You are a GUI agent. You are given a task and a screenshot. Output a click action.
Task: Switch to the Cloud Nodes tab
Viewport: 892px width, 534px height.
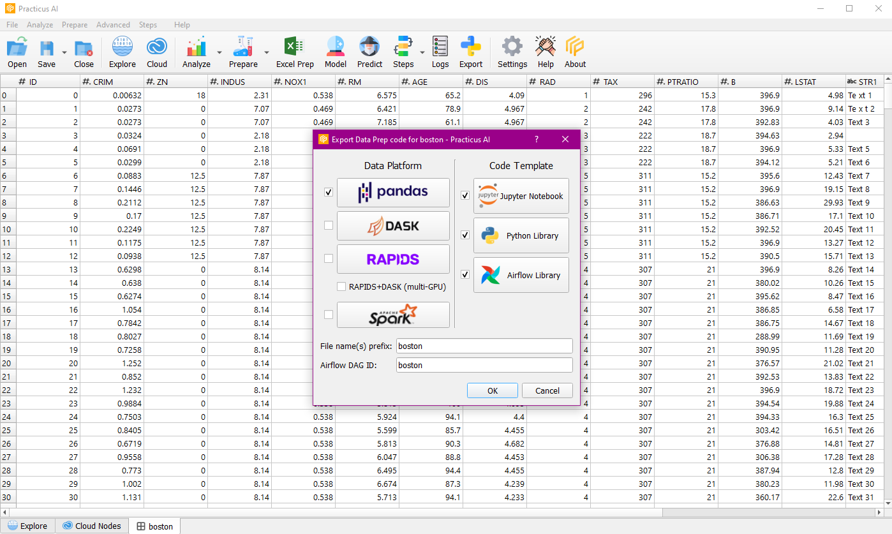[92, 526]
